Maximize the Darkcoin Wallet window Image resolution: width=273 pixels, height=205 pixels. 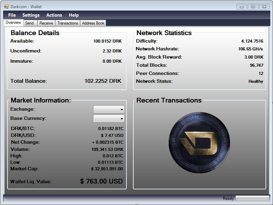(x=253, y=7)
